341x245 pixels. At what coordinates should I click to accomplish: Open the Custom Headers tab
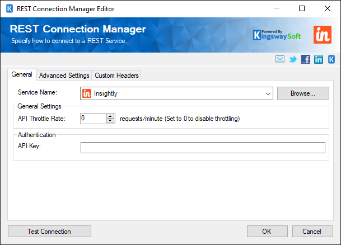116,76
